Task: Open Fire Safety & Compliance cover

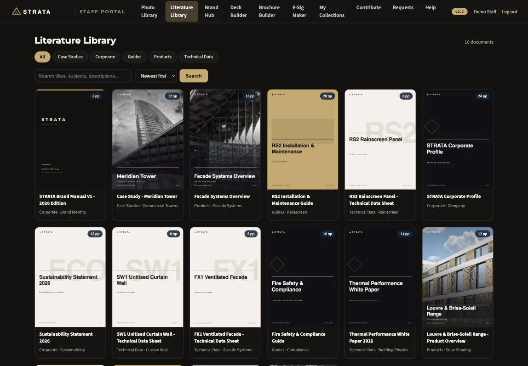Action: point(303,277)
